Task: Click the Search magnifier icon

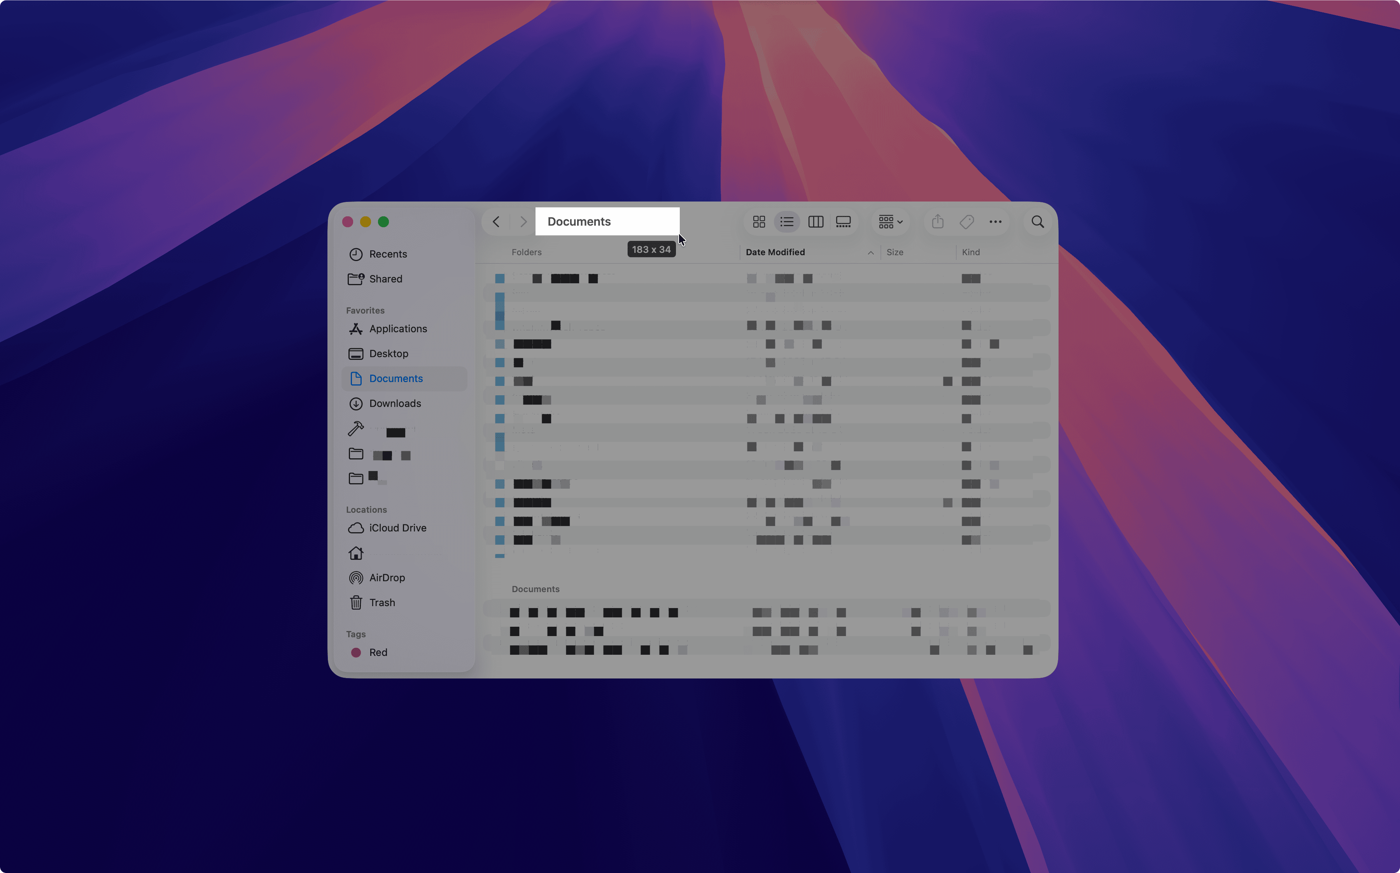Action: point(1038,222)
